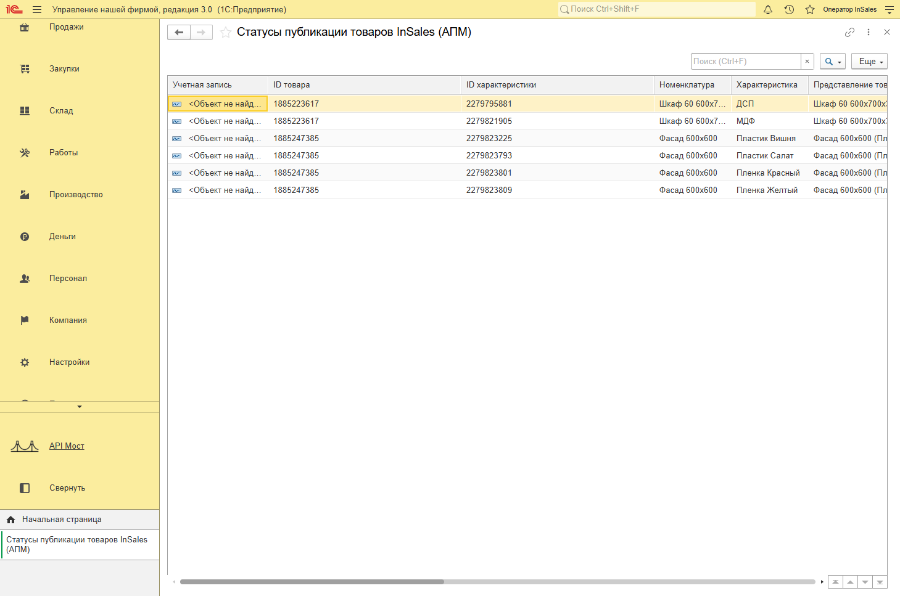The image size is (900, 596).
Task: Sort by ID товара column header
Action: 365,85
